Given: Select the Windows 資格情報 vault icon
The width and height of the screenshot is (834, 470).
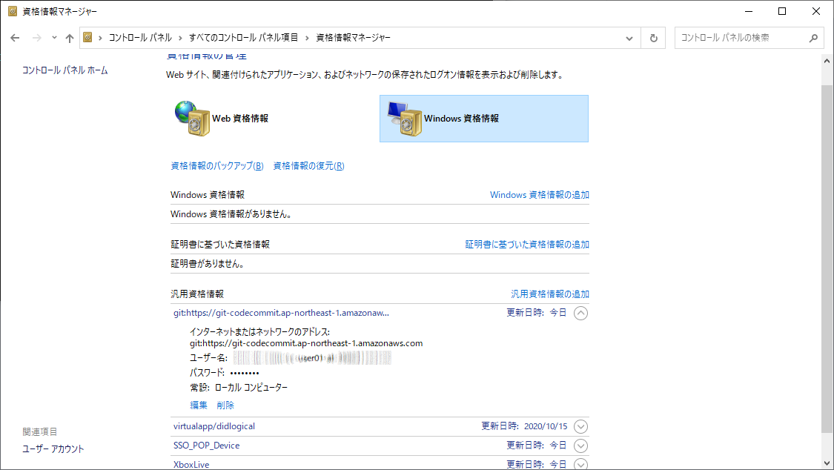Looking at the screenshot, I should pyautogui.click(x=405, y=119).
